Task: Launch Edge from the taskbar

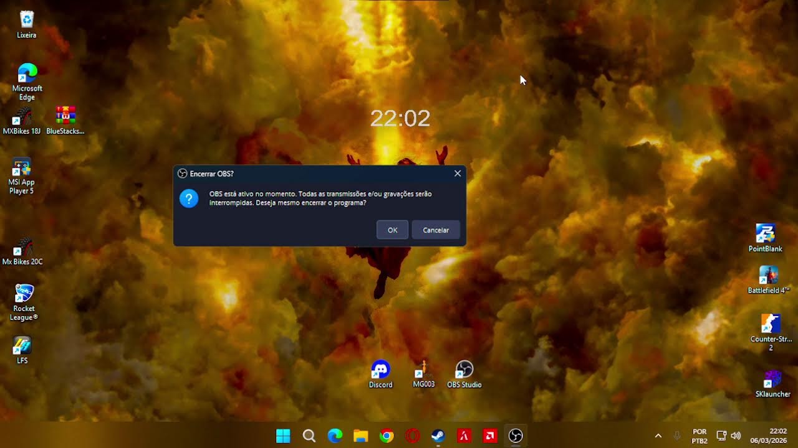Action: coord(335,436)
